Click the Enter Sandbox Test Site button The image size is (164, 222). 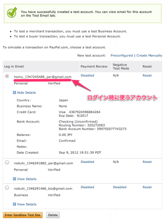tap(23, 215)
